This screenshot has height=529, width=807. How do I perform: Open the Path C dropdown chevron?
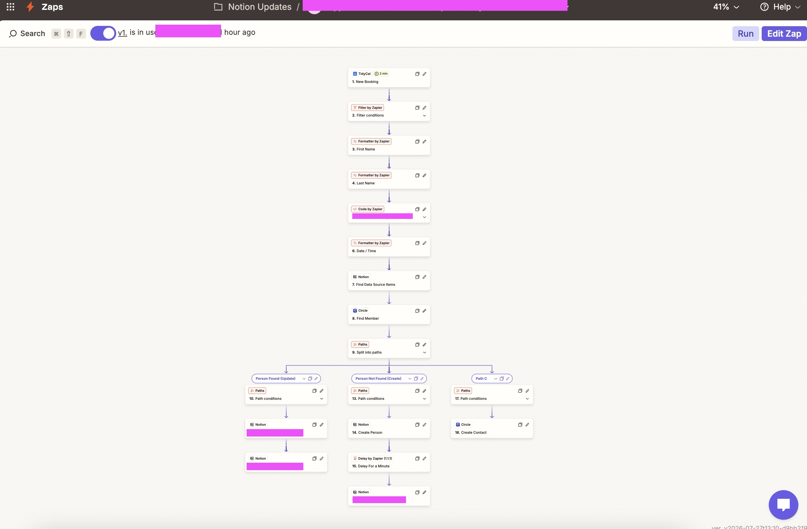tap(495, 379)
